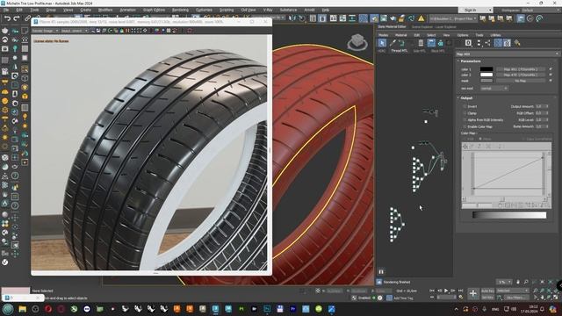The image size is (562, 316).
Task: Enable Alpha from RGB Intensity checkbox
Action: 465,120
